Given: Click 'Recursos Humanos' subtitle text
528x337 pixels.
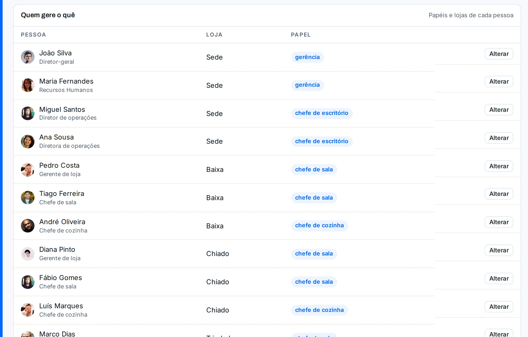Looking at the screenshot, I should coord(66,90).
